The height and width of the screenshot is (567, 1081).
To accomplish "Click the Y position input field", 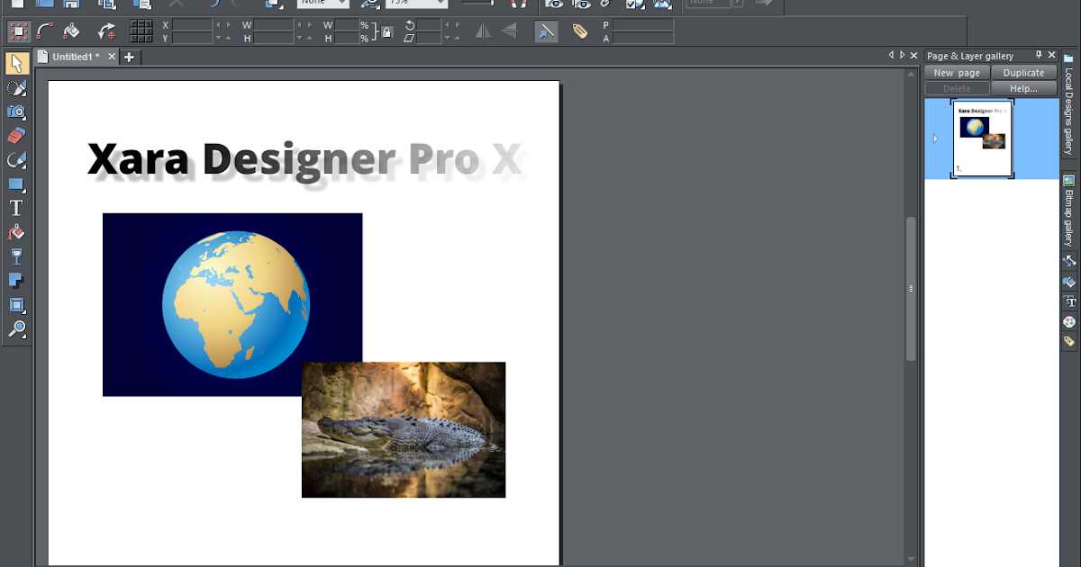I will (x=192, y=38).
